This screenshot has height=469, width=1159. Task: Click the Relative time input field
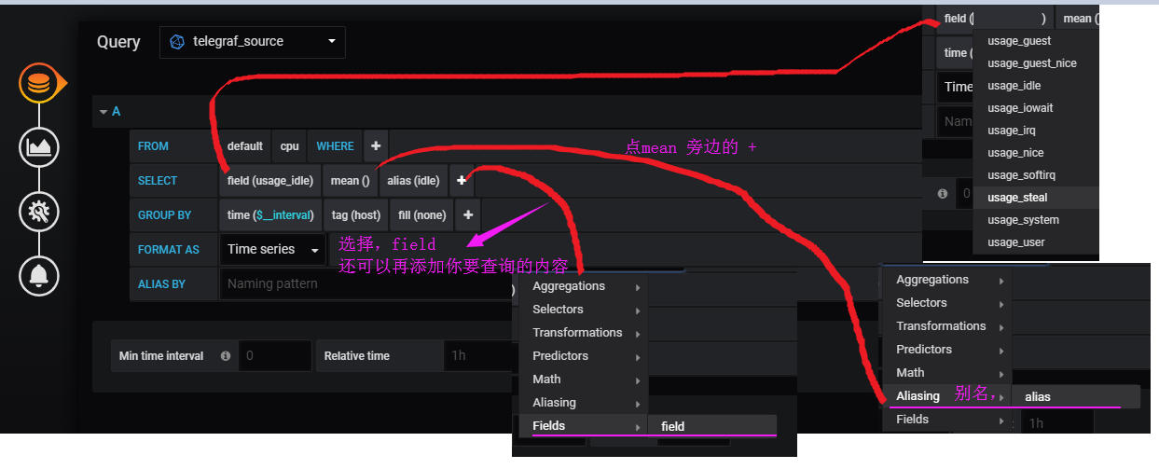pyautogui.click(x=476, y=356)
